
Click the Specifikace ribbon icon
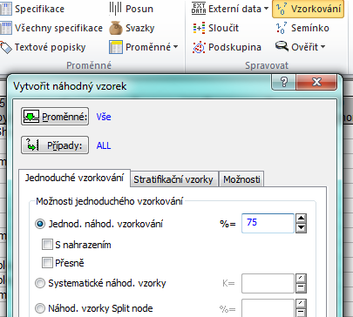point(6,9)
